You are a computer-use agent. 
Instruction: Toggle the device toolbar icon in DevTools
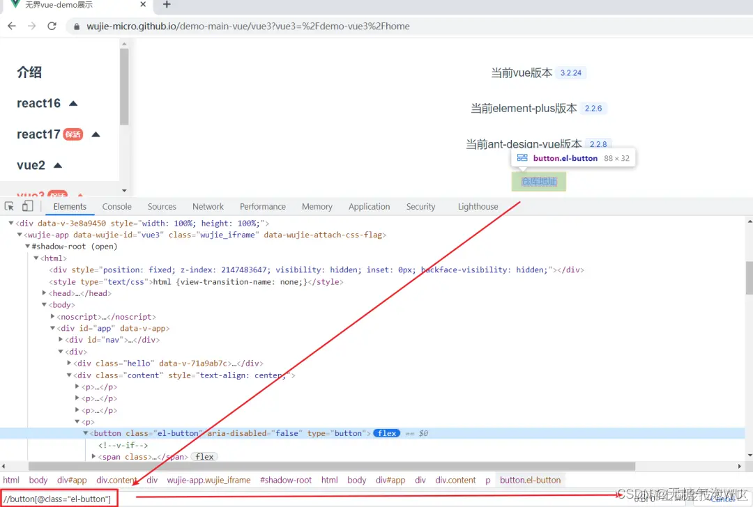28,206
